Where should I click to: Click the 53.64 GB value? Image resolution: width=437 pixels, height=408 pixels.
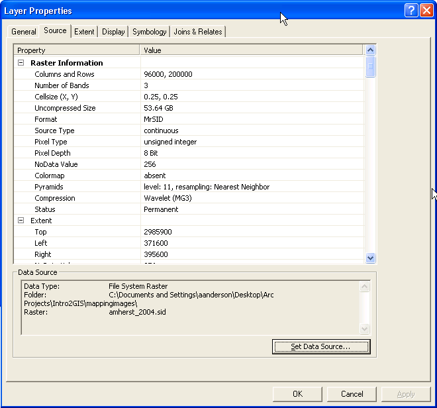pos(158,108)
